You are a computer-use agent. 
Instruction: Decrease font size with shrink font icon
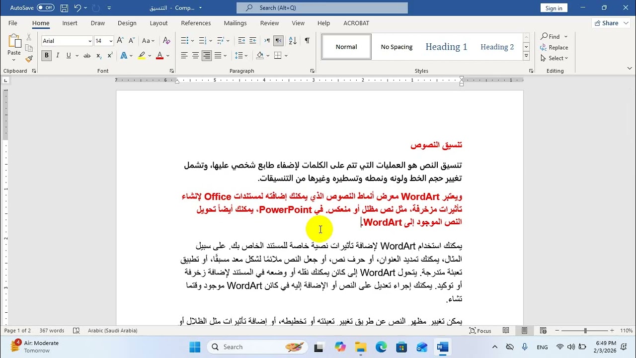(131, 41)
